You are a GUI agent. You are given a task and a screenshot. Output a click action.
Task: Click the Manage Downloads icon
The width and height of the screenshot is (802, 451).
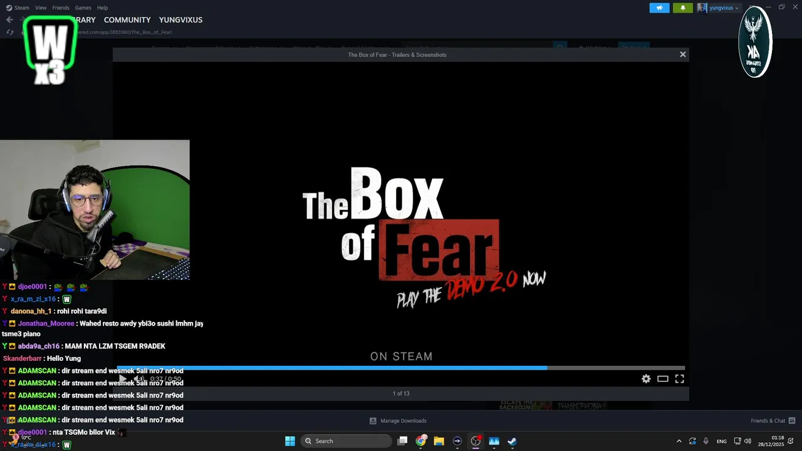coord(373,421)
